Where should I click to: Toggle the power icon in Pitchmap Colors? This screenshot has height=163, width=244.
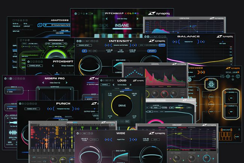pos(75,14)
